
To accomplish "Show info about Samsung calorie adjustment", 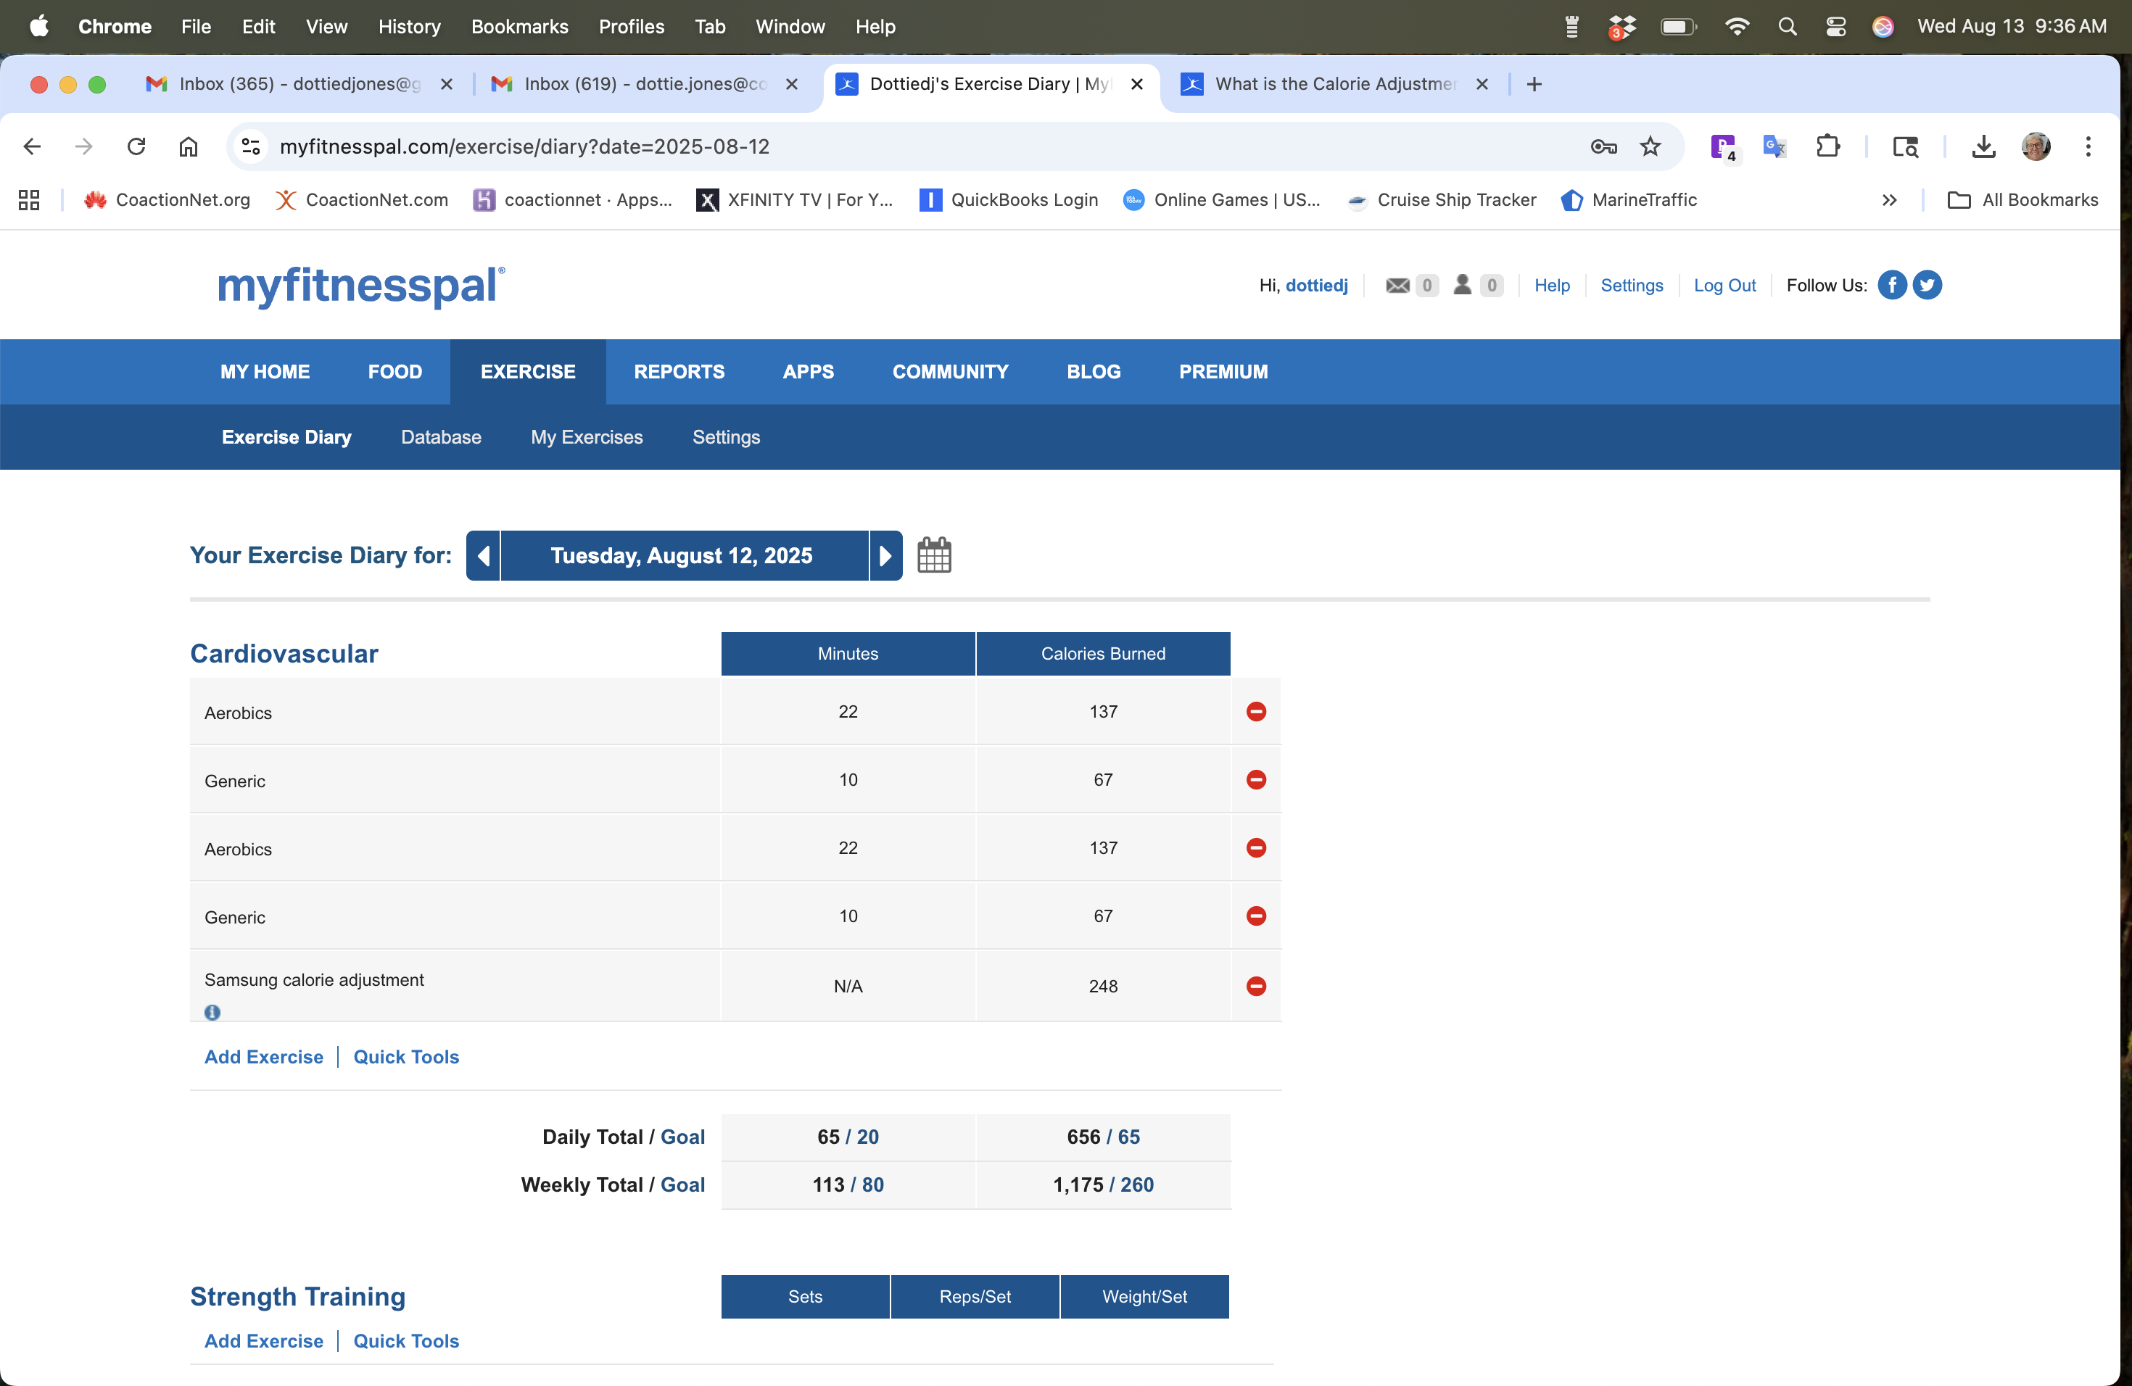I will (x=212, y=1012).
